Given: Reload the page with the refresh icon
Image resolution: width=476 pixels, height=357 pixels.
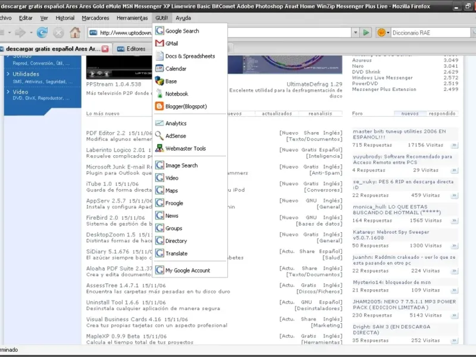Looking at the screenshot, I should [42, 33].
